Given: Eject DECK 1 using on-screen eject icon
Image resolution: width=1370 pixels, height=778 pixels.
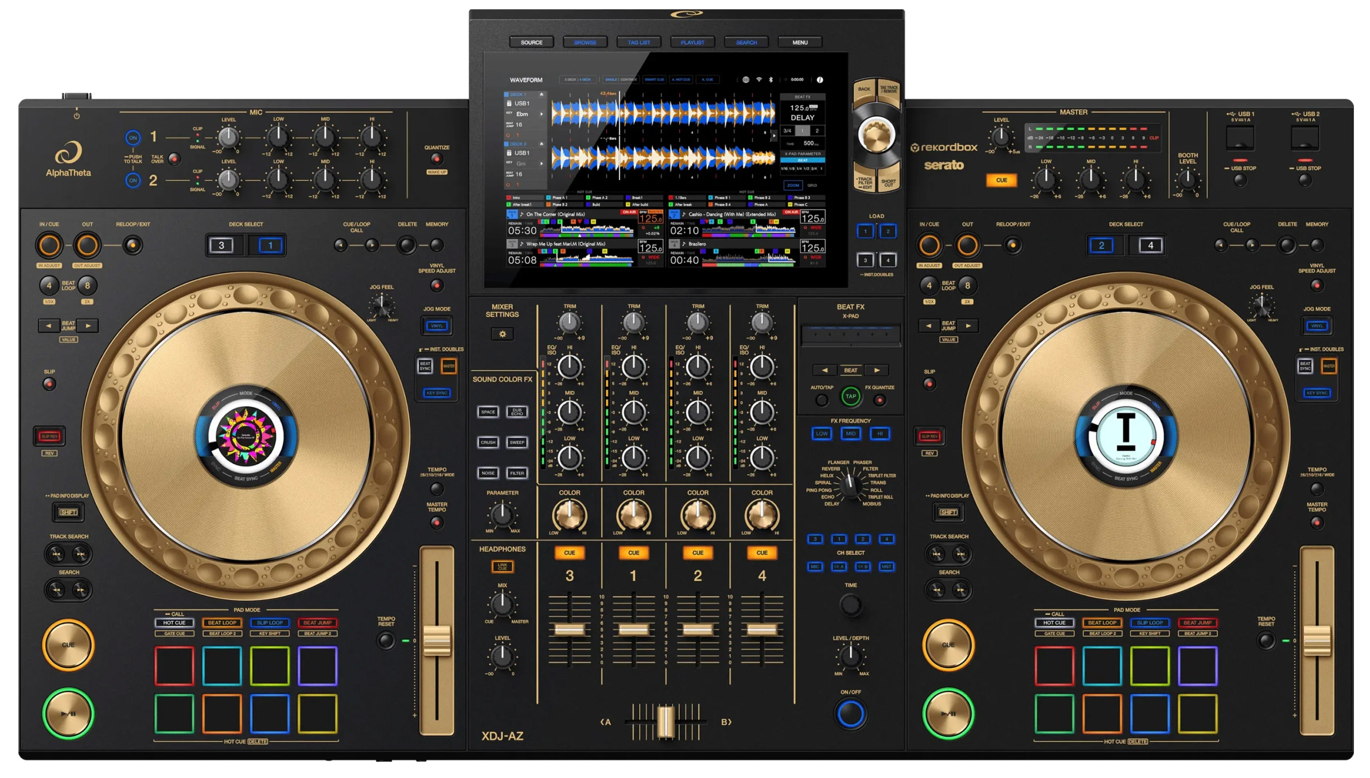Looking at the screenshot, I should [x=541, y=94].
